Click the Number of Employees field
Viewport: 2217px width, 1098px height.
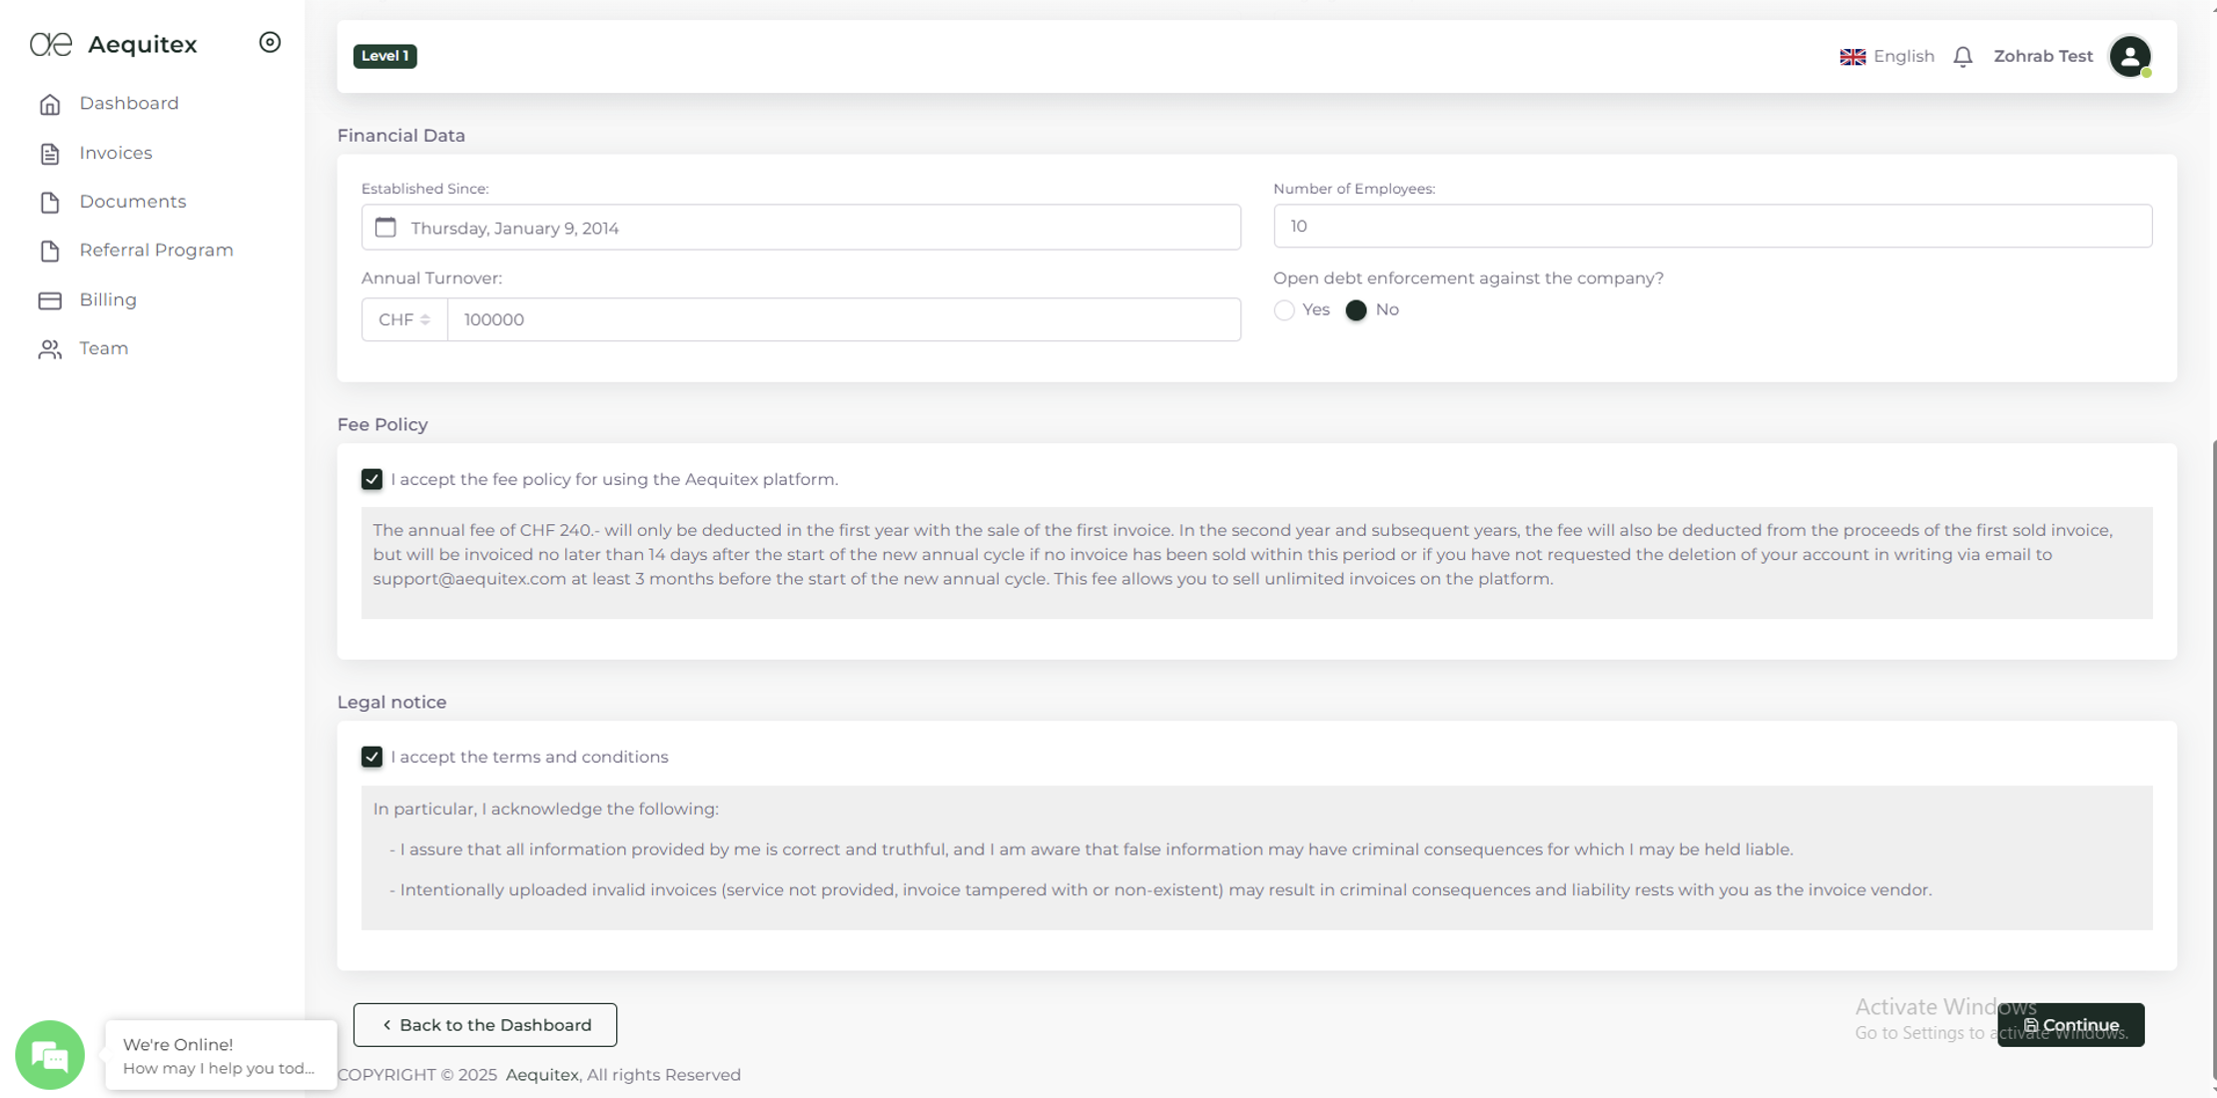[1712, 227]
